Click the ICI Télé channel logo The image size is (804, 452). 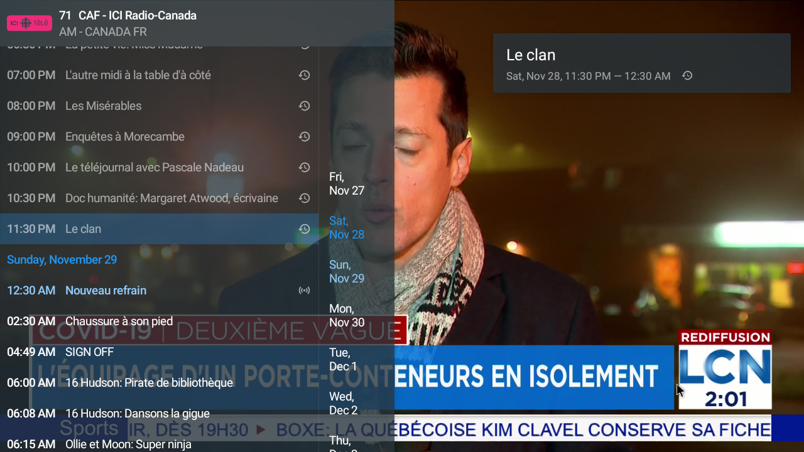pos(29,23)
